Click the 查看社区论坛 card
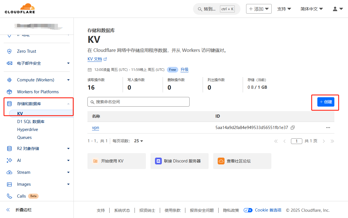Screen dimensions: 348x218 242,161
